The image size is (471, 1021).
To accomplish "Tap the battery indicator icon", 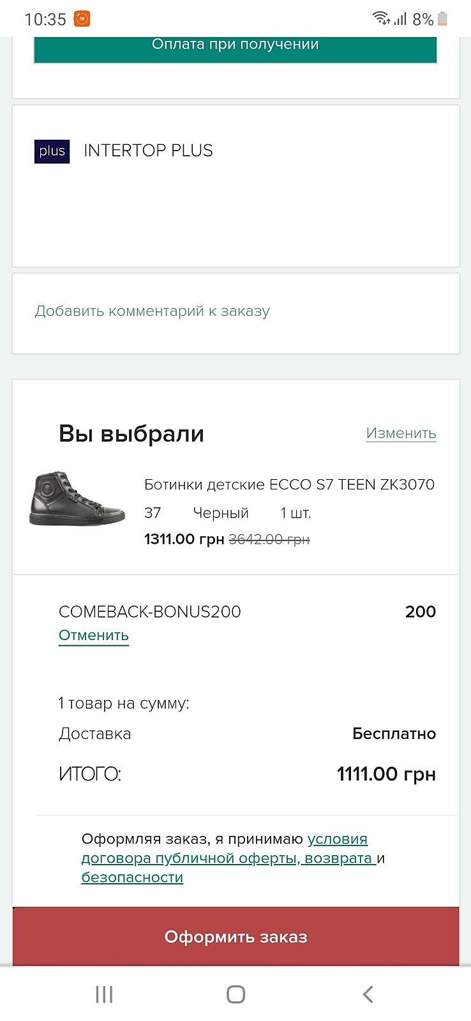I will (442, 19).
